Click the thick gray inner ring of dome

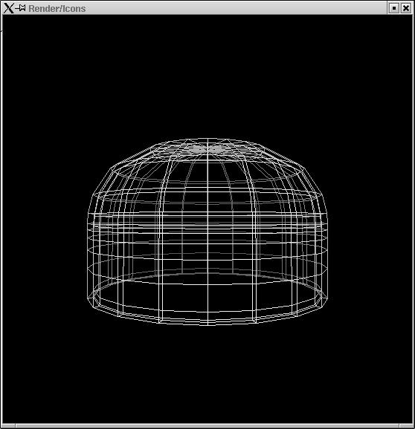(x=207, y=274)
